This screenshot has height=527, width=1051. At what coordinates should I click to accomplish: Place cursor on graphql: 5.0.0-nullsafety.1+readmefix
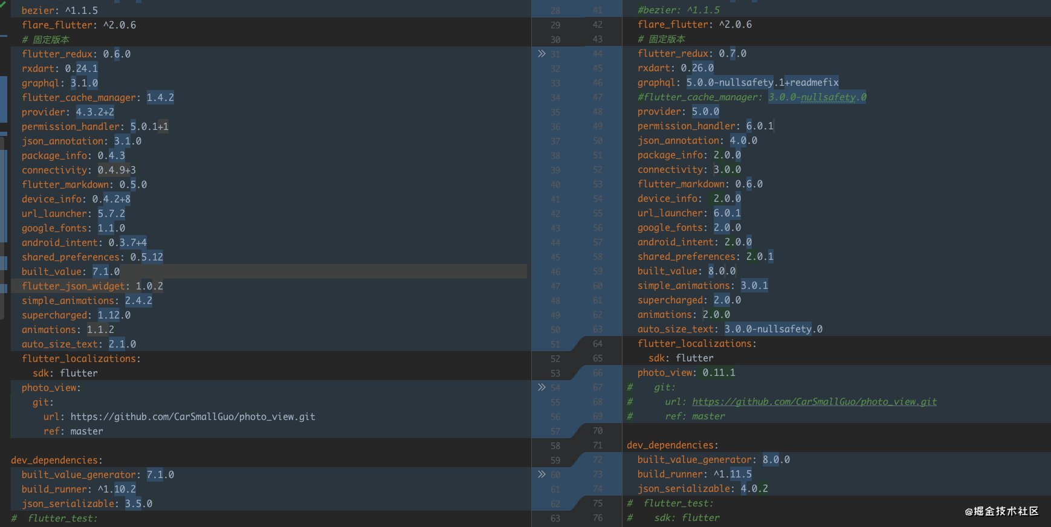tap(738, 82)
